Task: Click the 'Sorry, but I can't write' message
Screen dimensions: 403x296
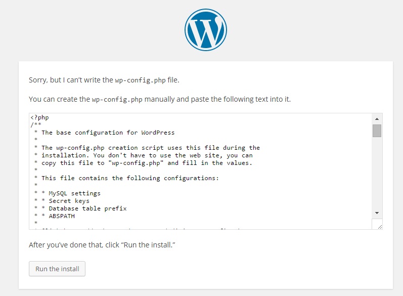Action: tap(104, 80)
